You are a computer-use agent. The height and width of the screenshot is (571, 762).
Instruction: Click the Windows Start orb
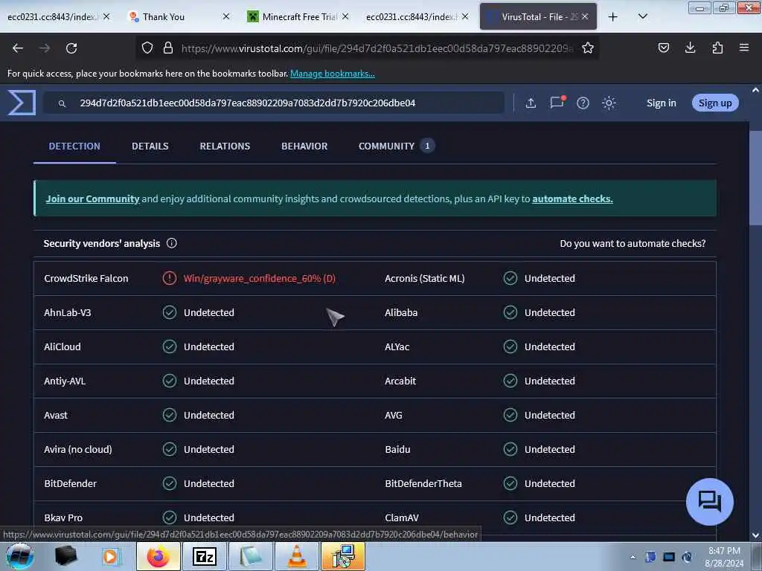point(19,556)
